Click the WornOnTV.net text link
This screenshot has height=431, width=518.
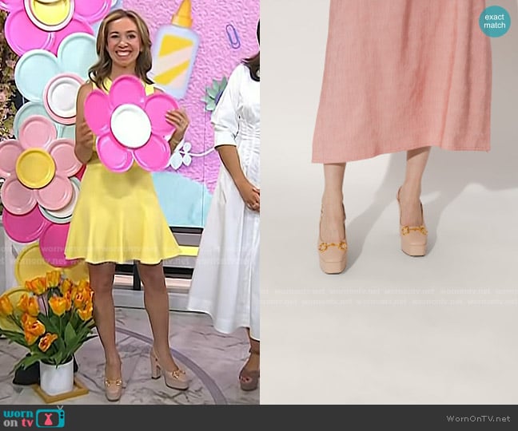tap(479, 419)
